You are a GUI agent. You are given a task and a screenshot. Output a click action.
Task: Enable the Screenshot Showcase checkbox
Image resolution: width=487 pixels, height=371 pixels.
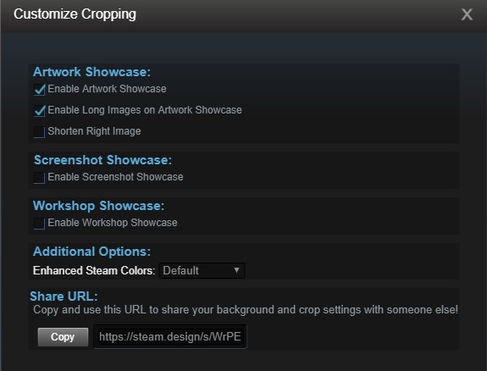(x=39, y=178)
